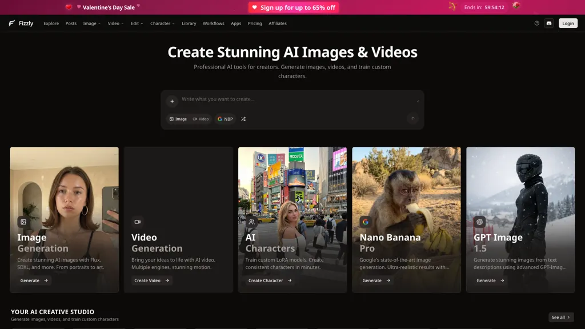Expand the Image menu dropdown
This screenshot has height=329, width=585.
click(92, 23)
